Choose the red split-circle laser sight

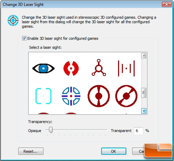pyautogui.click(x=71, y=68)
